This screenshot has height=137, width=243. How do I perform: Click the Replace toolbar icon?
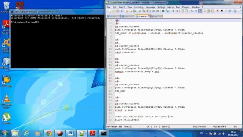167,11
